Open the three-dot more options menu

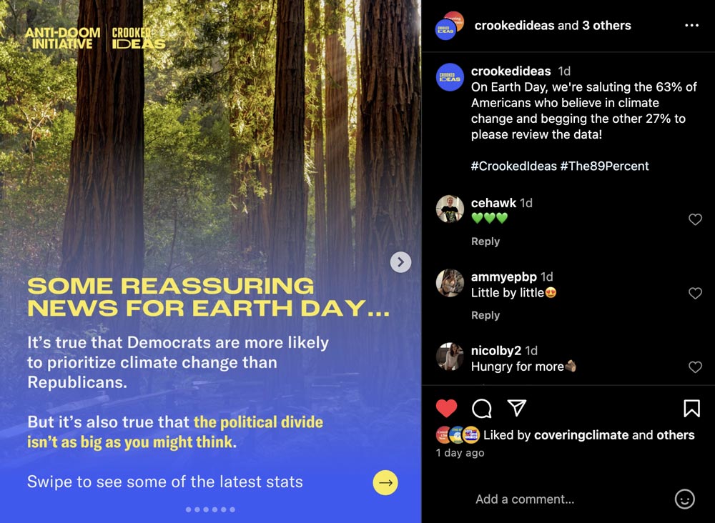(x=691, y=26)
